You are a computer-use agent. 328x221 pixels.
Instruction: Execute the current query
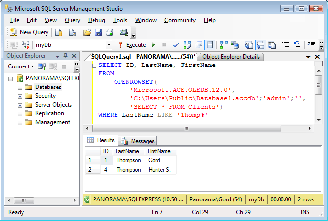(x=132, y=45)
